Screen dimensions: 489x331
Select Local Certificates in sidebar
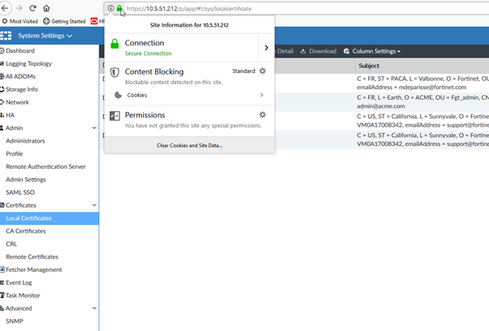[50, 218]
